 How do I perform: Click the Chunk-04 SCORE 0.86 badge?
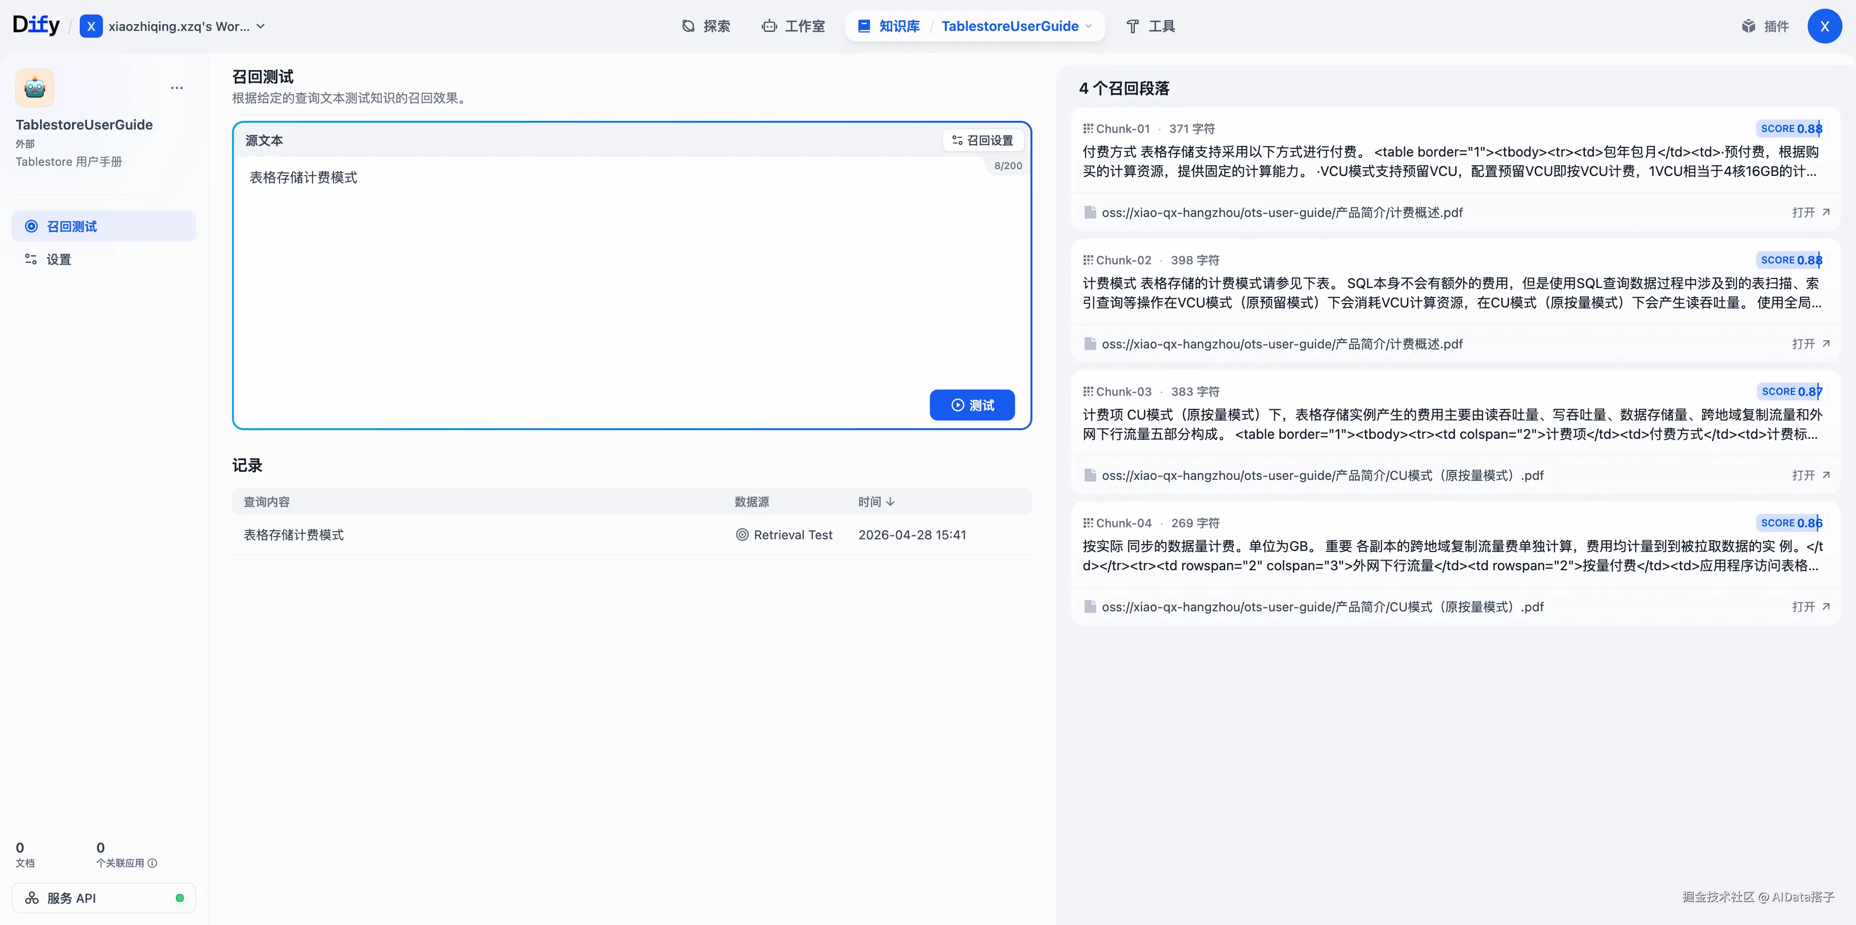[x=1790, y=523]
